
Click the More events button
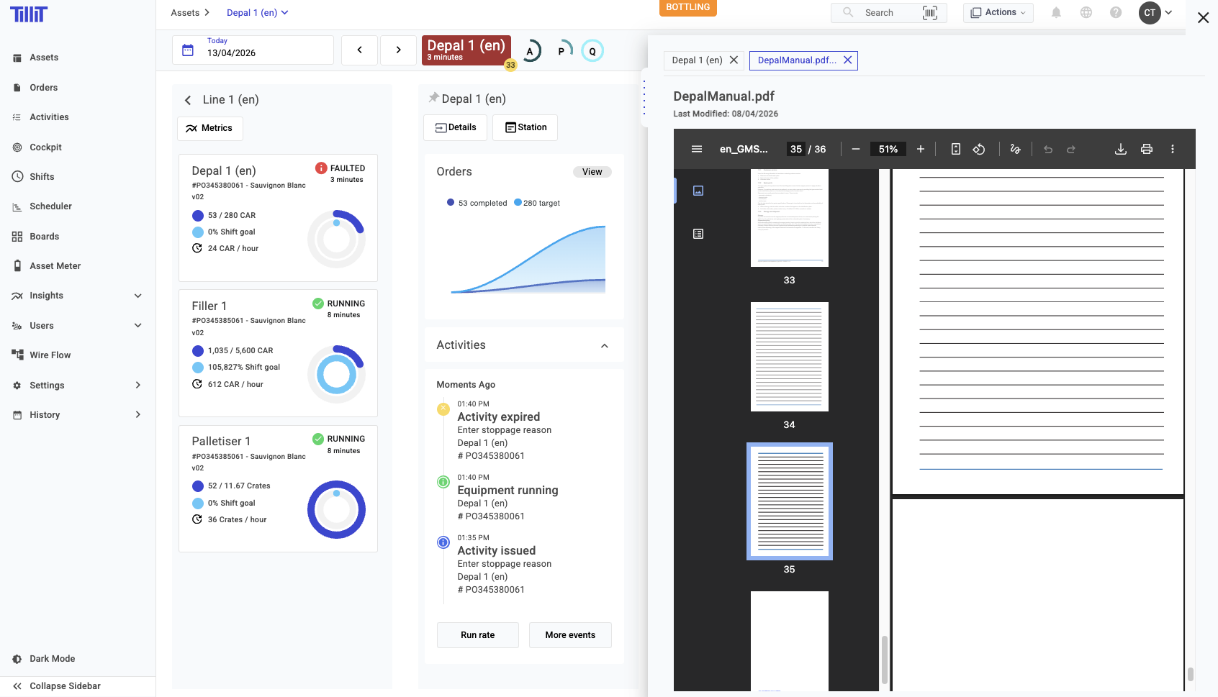point(569,635)
